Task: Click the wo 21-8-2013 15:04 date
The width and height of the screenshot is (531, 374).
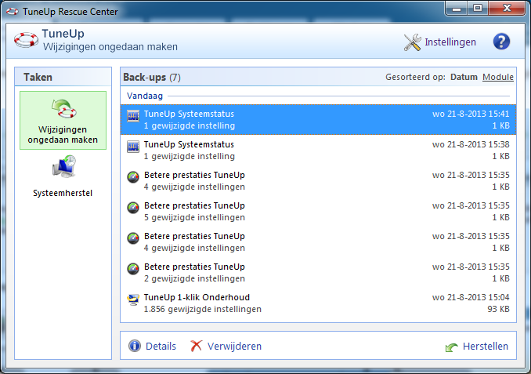Action: pyautogui.click(x=471, y=297)
